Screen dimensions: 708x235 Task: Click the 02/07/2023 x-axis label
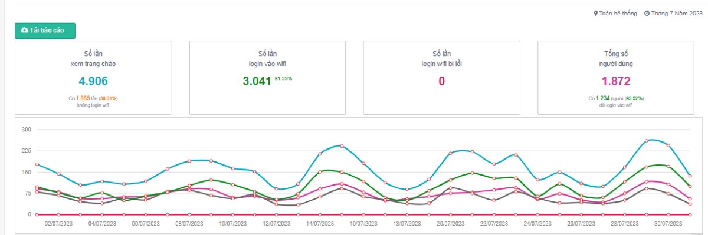click(x=58, y=223)
